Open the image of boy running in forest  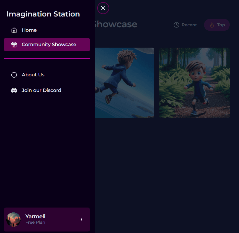point(194,83)
